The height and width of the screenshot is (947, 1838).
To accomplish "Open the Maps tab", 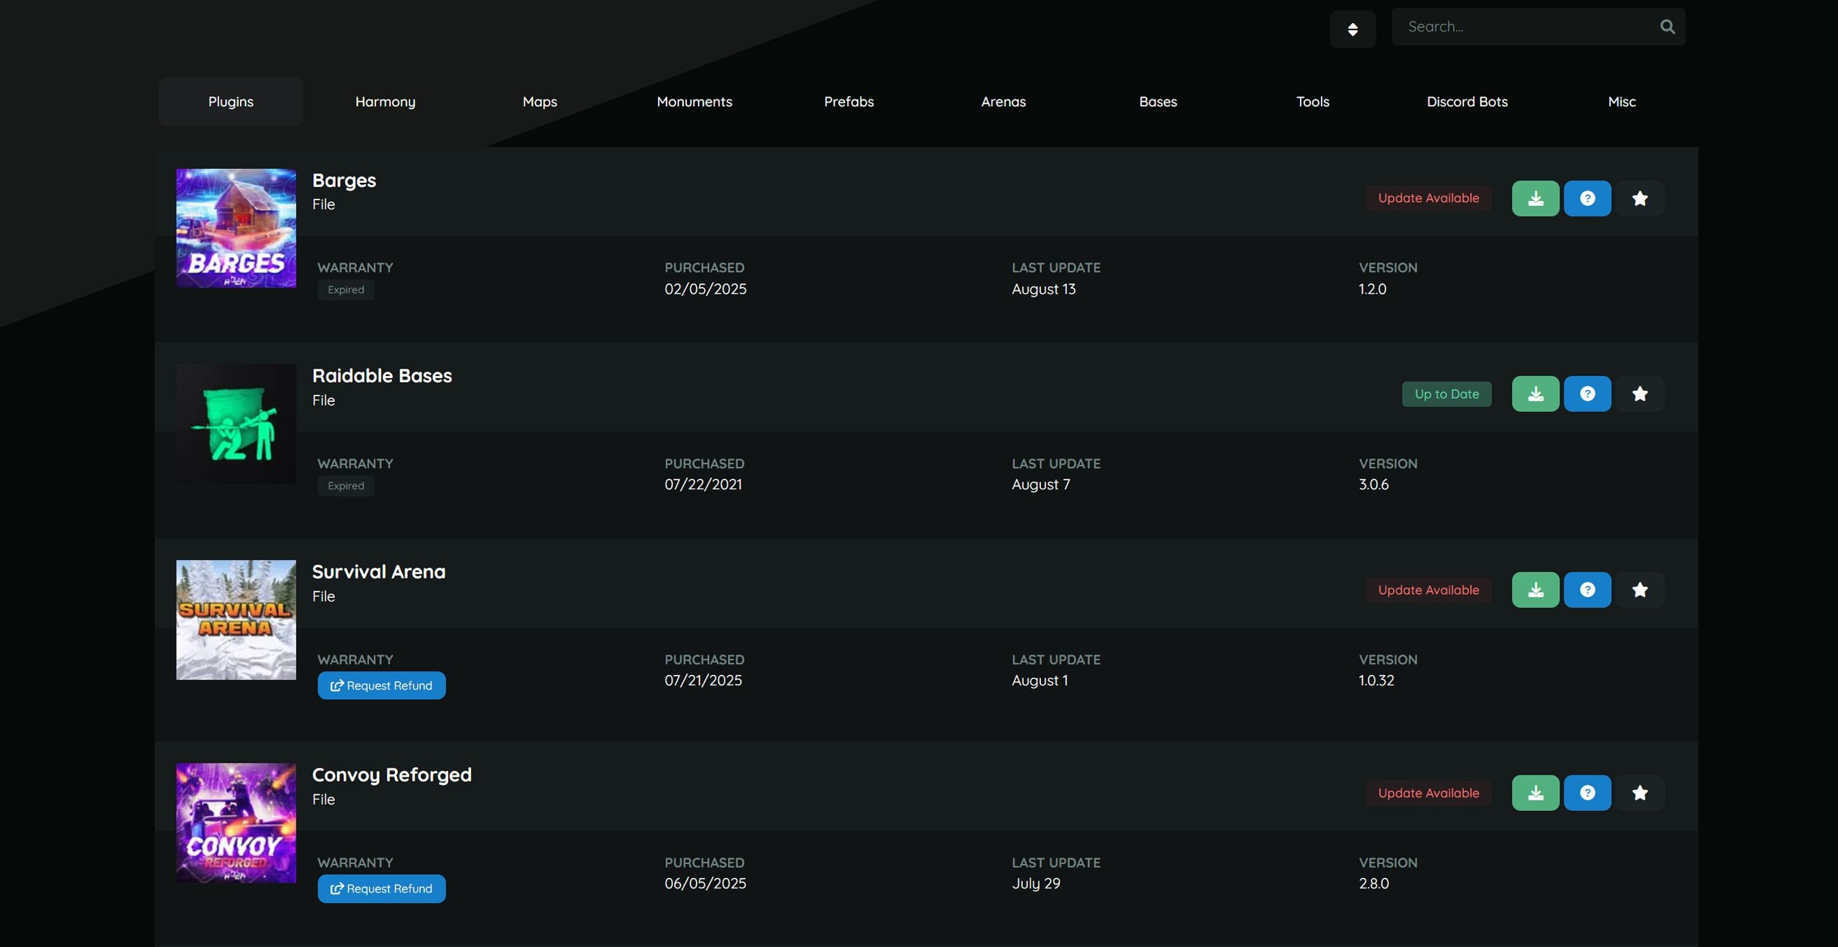I will [x=540, y=102].
